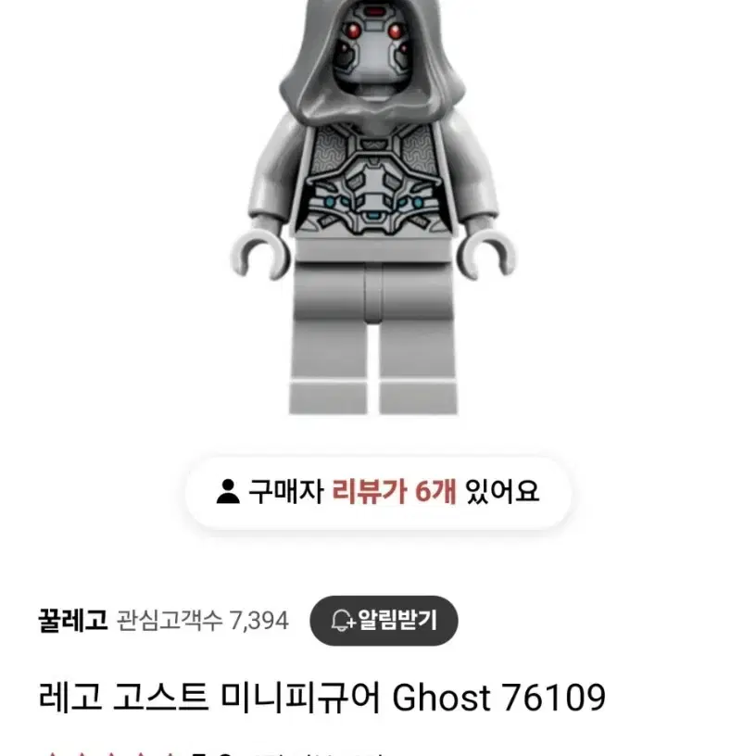Open the Ghost minifigure product photo
This screenshot has width=756, height=756.
373,208
